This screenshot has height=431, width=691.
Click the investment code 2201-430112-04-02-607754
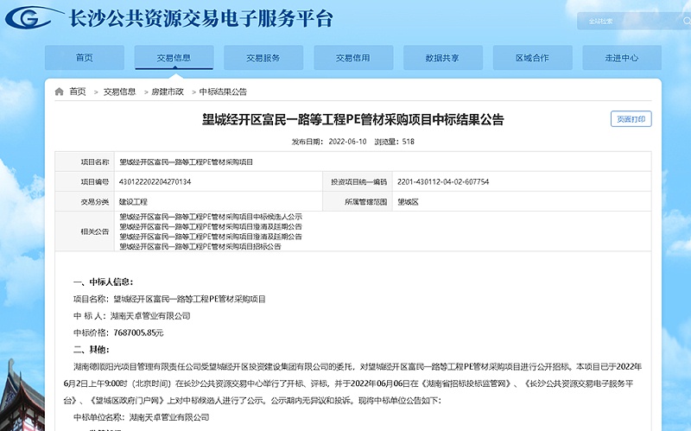click(443, 182)
